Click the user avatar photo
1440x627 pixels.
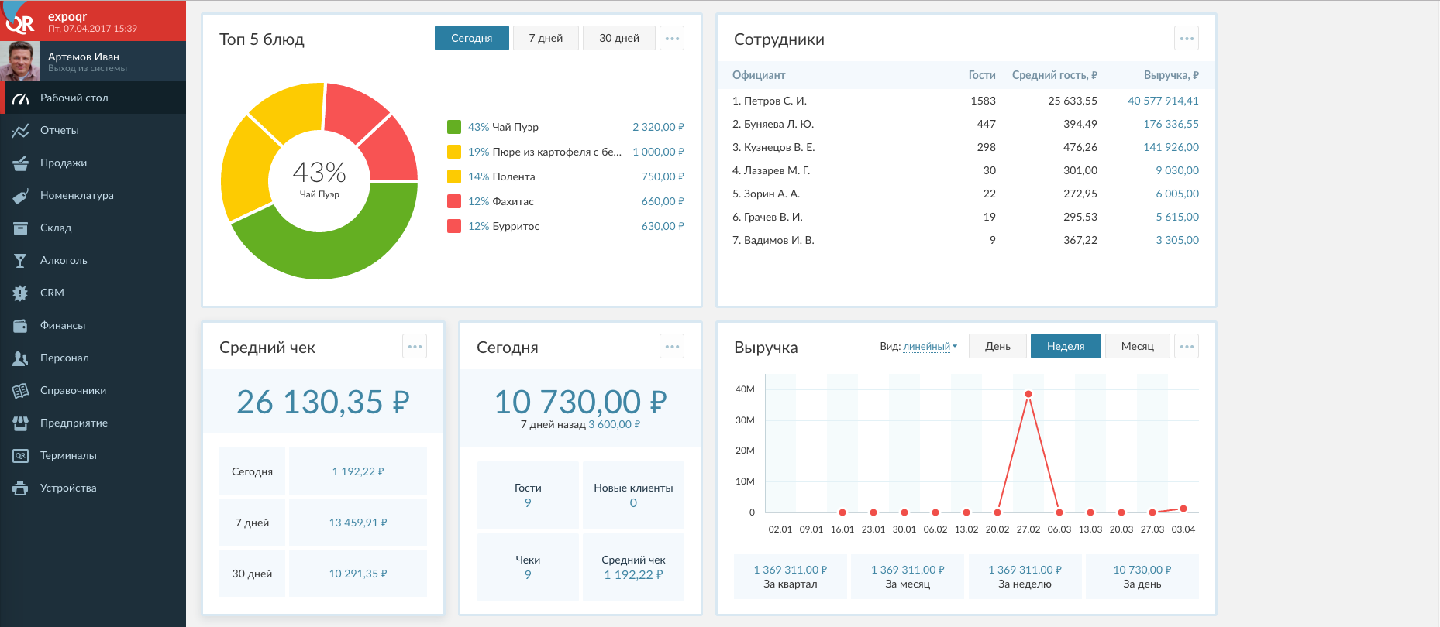(x=20, y=61)
